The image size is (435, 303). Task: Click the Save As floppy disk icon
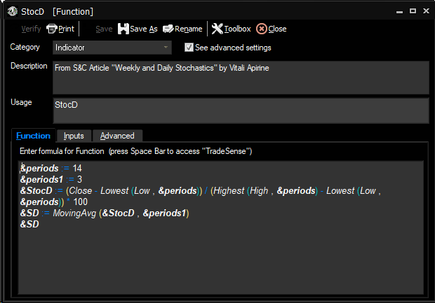pyautogui.click(x=123, y=29)
